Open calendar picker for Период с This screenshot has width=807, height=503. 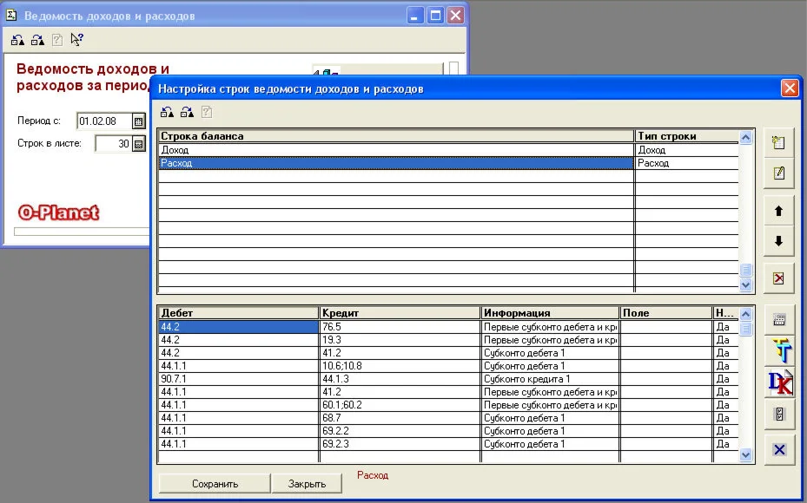click(x=138, y=121)
